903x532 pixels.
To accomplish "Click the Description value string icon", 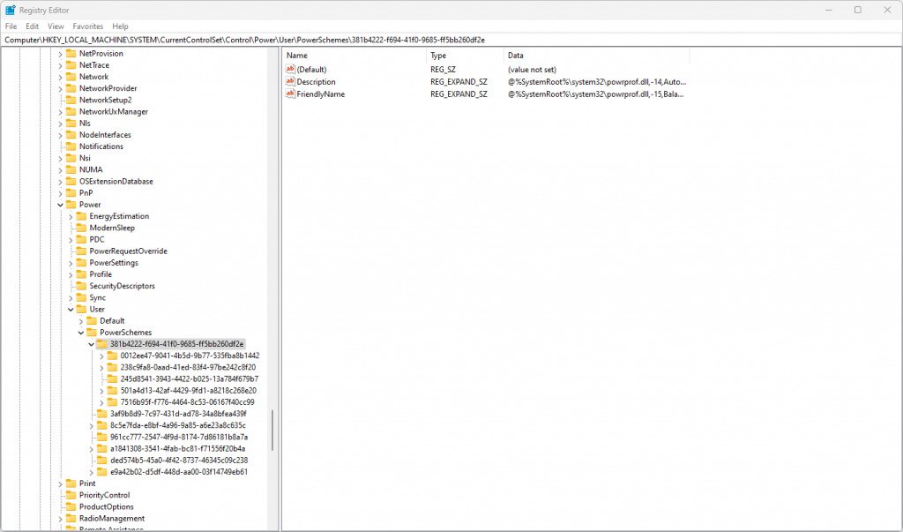I will point(290,82).
